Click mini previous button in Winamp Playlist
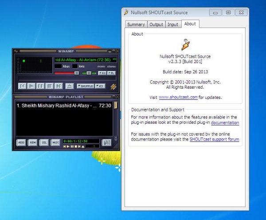This screenshot has width=266, height=220. [x=64, y=146]
